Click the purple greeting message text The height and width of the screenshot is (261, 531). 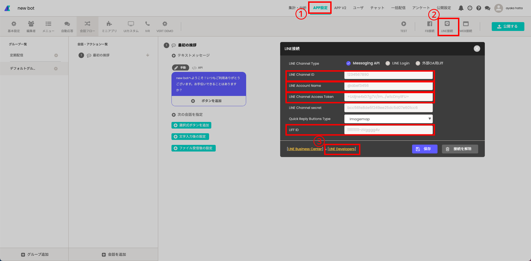coord(208,84)
